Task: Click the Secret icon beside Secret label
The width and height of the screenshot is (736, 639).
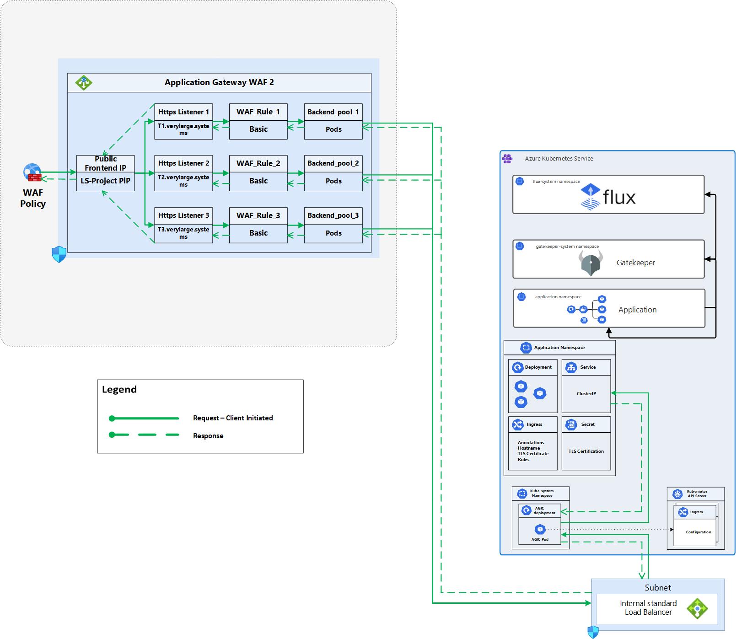Action: (571, 424)
